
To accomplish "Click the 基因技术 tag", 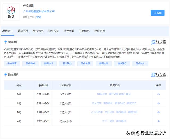I will [x=49, y=63].
